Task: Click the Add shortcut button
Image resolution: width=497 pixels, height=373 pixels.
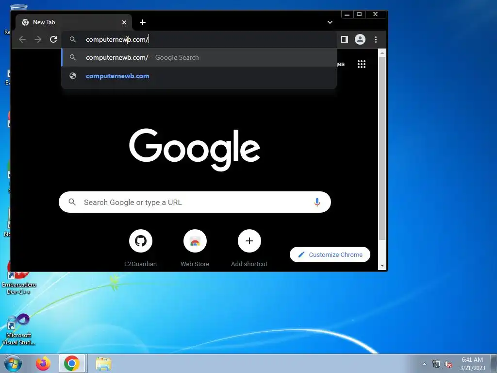Action: (249, 248)
